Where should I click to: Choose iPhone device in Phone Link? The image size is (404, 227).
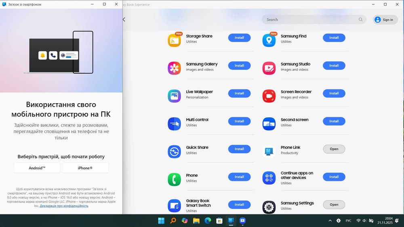click(85, 168)
